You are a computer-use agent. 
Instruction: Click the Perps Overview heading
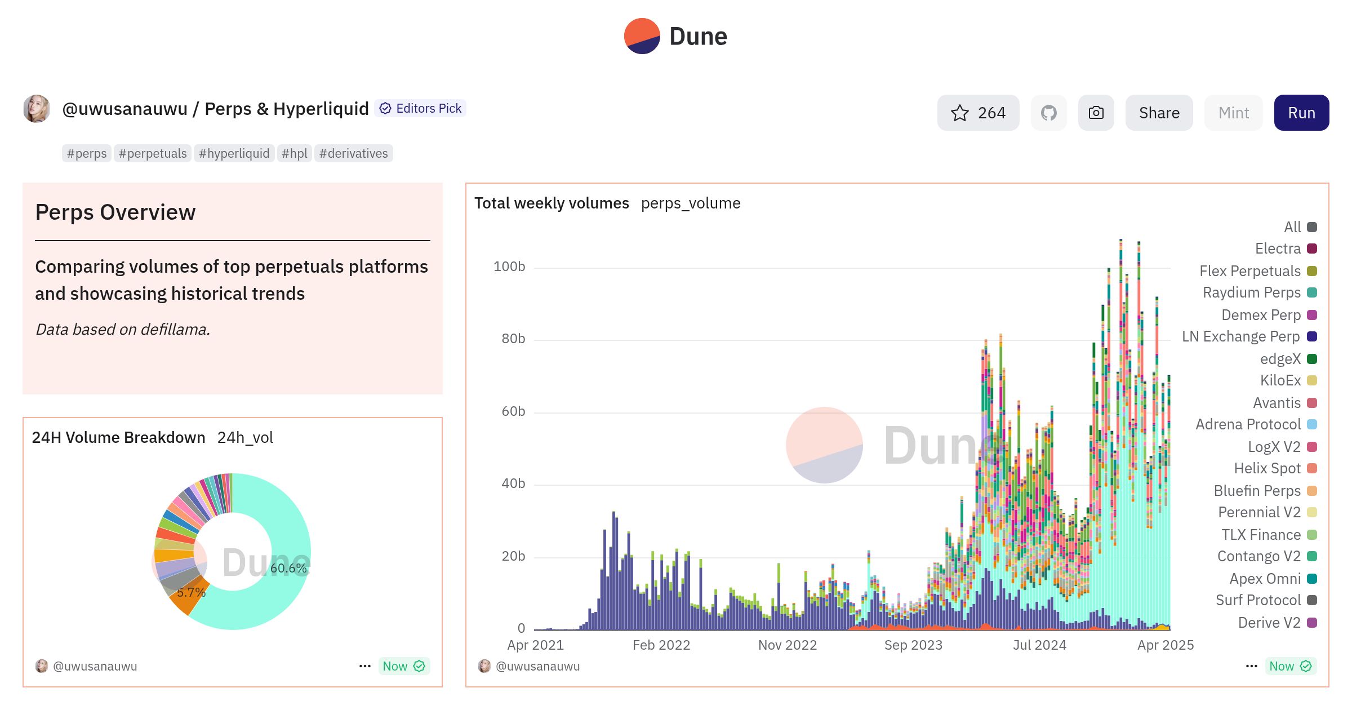(115, 212)
